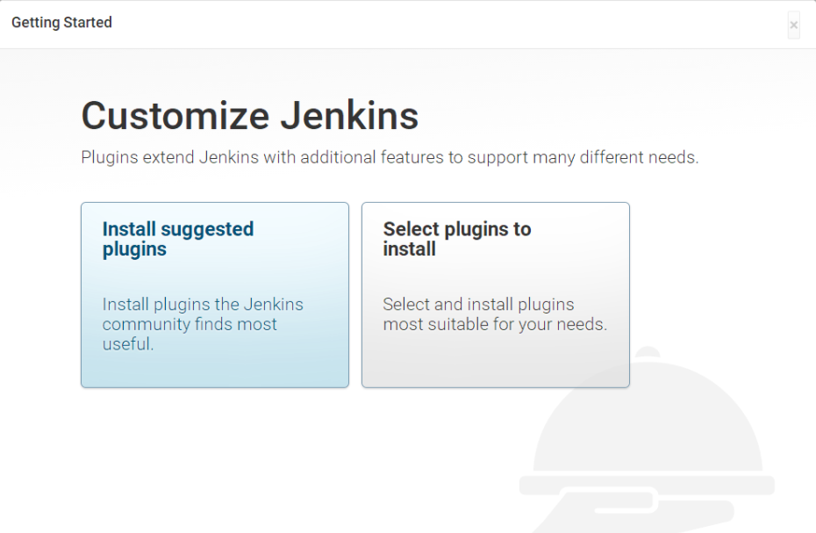
Task: Click the plugins description subtitle text
Action: pyautogui.click(x=389, y=157)
